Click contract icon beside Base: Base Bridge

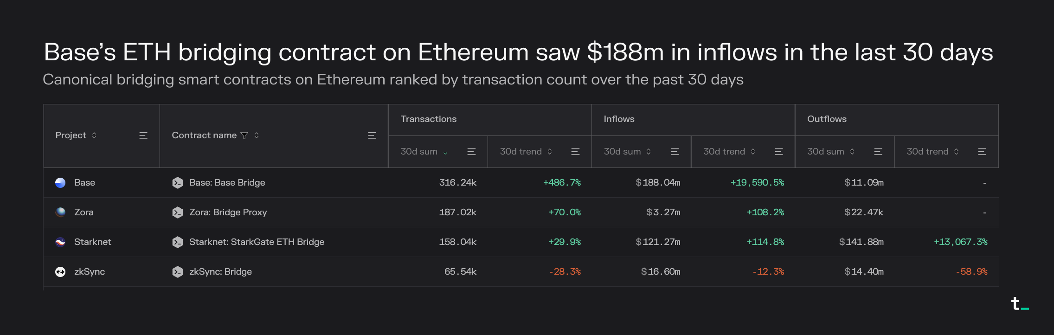click(x=177, y=183)
